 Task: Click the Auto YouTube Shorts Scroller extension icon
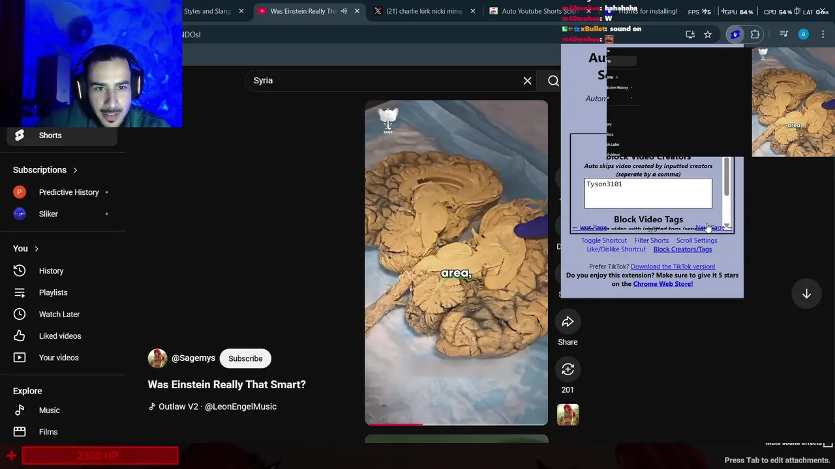click(x=735, y=35)
